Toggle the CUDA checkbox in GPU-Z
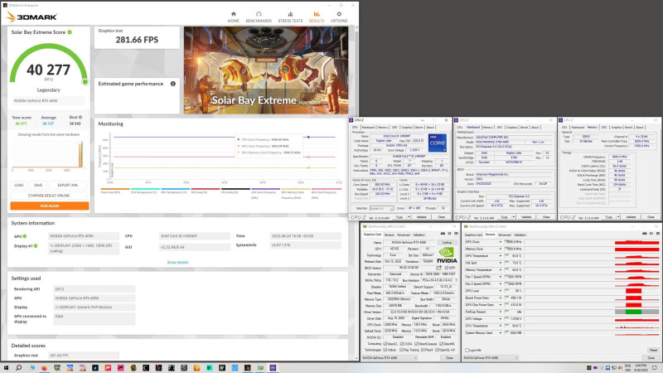Viewport: 663px width, 373px height. pyautogui.click(x=402, y=344)
